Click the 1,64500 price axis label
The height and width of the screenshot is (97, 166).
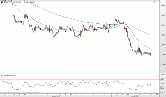[x=163, y=55]
